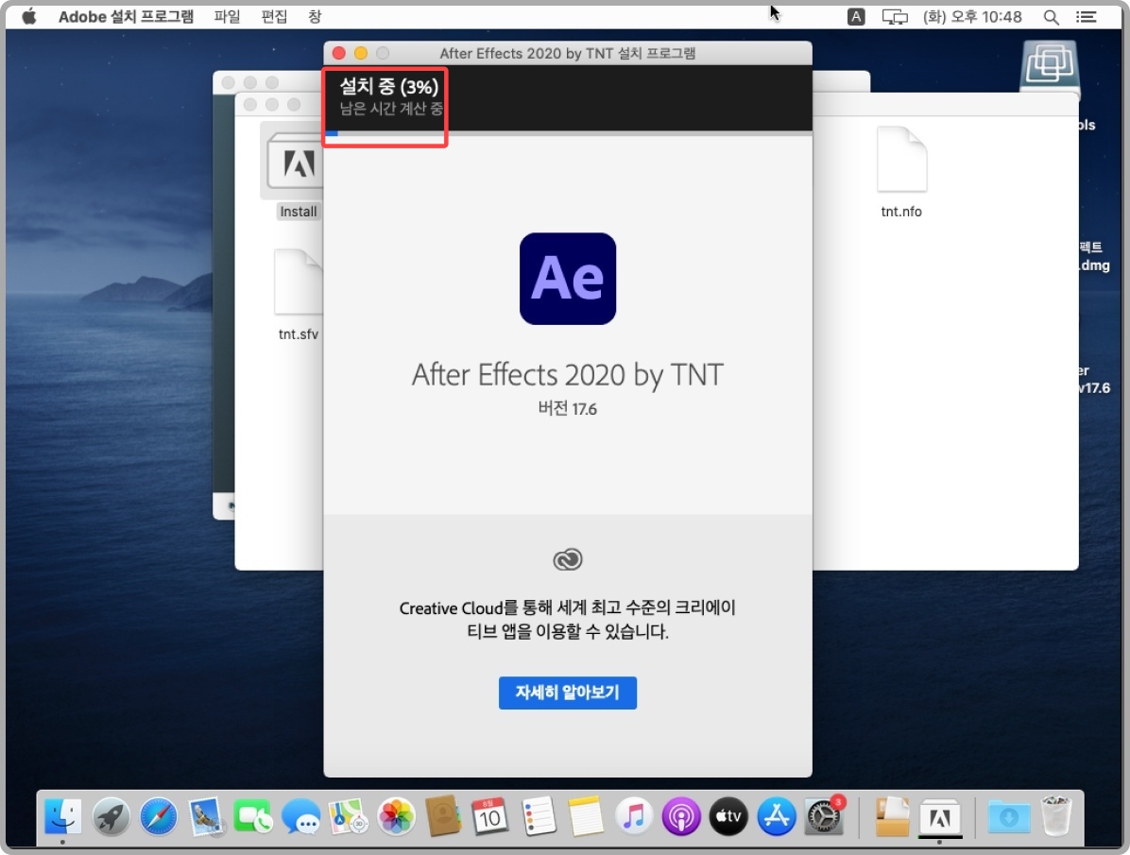Screen dimensions: 1130x855
Task: Click the mounted disk image icon on desktop
Action: (1050, 66)
